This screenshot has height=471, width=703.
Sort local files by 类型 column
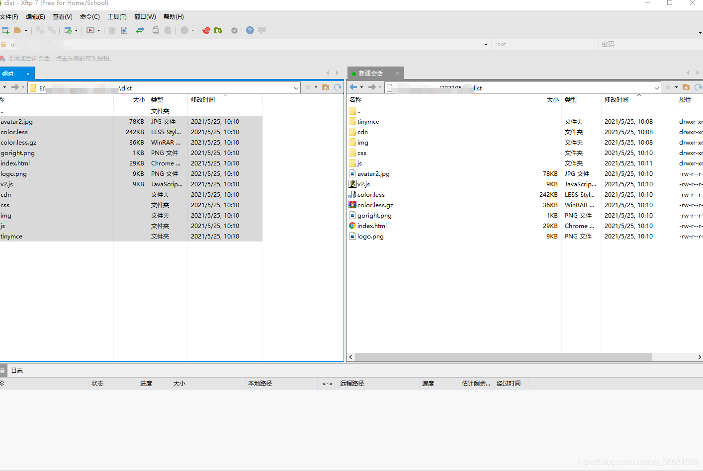(x=168, y=100)
